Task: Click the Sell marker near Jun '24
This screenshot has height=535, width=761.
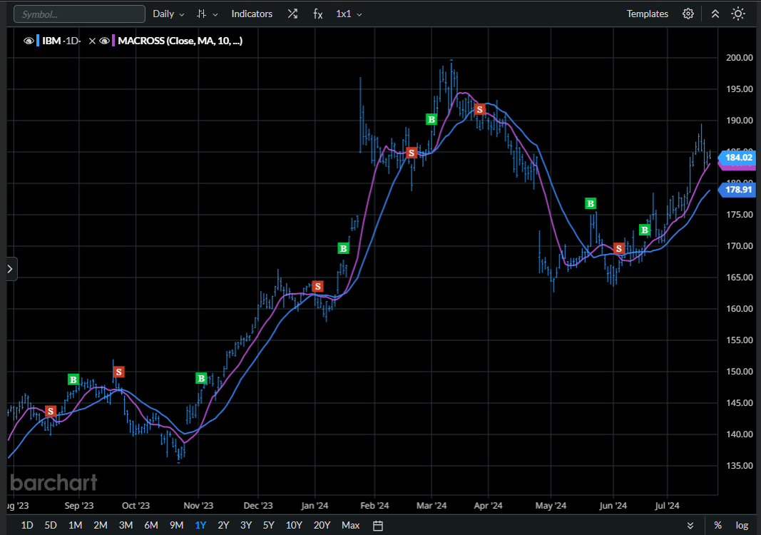Action: 619,249
